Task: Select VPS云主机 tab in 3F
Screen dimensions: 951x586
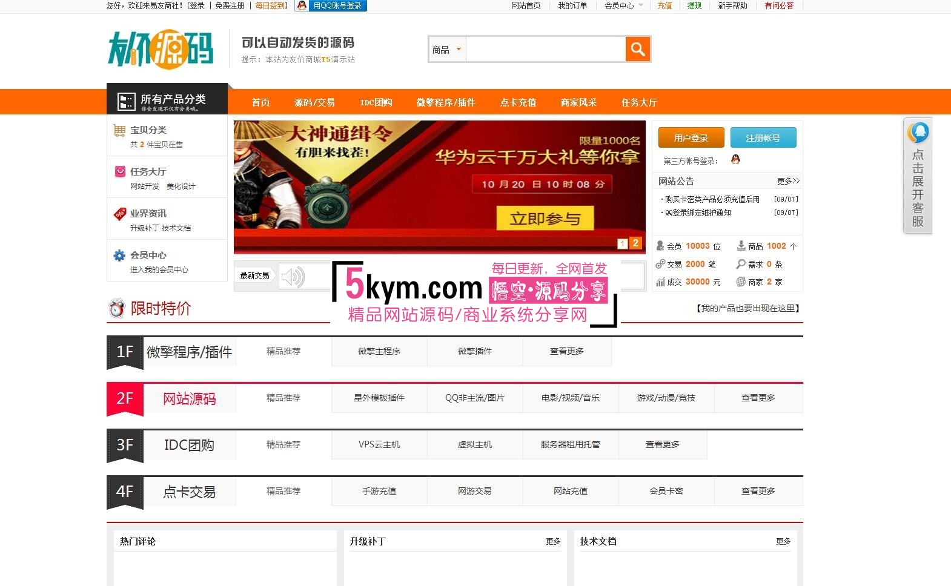Action: [x=379, y=444]
